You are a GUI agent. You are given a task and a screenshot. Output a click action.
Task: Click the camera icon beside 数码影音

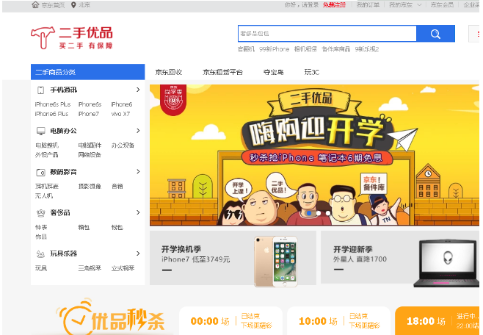40,172
